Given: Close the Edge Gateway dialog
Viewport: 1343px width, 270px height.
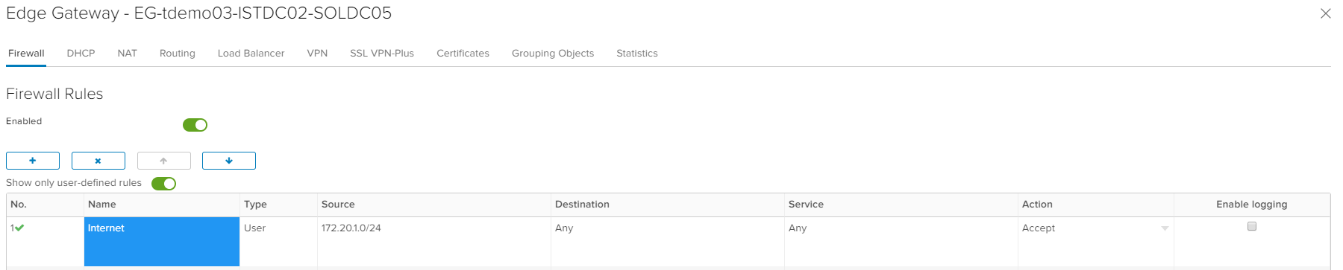Looking at the screenshot, I should (x=1325, y=13).
